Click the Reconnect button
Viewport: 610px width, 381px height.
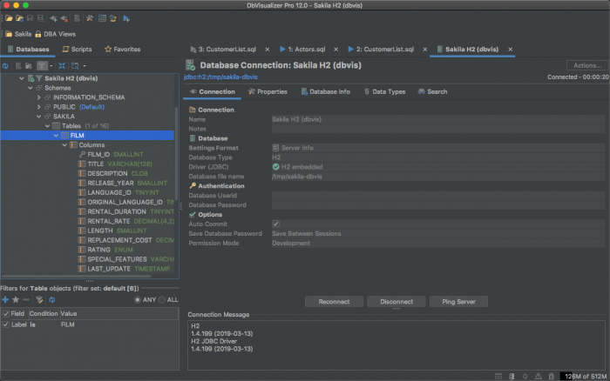click(334, 302)
